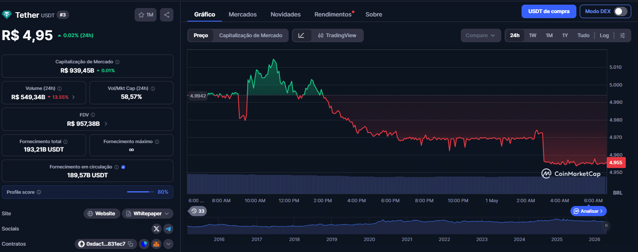This screenshot has width=638, height=252.
Task: Click the 193,21B USDT total supply value
Action: point(44,149)
